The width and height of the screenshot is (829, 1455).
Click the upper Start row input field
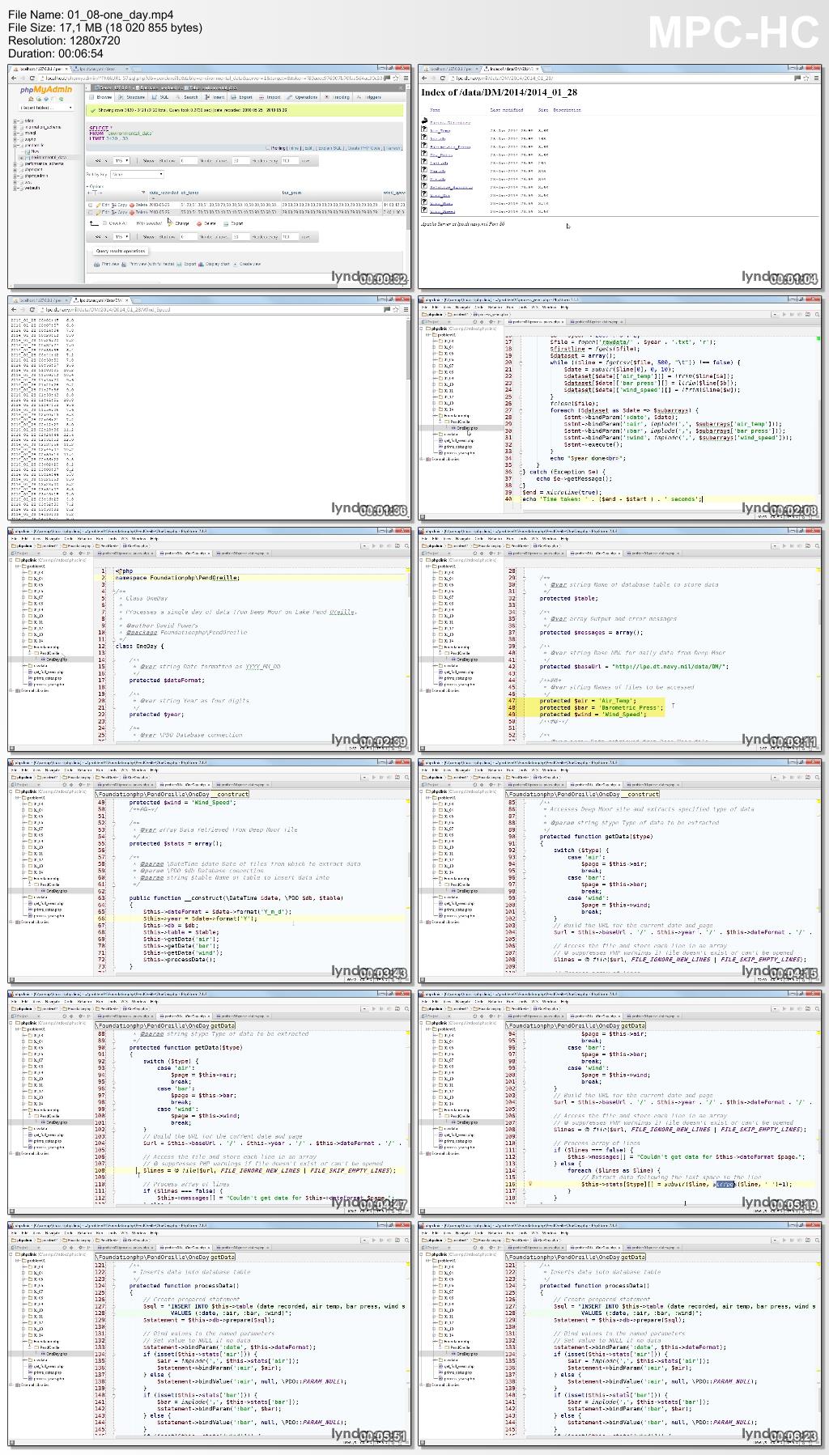pos(189,160)
